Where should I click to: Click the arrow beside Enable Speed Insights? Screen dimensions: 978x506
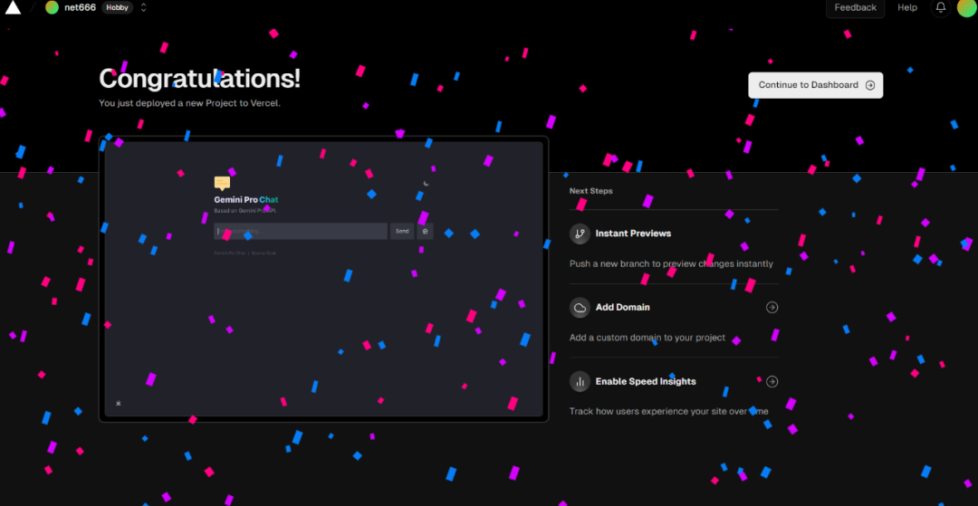(x=772, y=381)
